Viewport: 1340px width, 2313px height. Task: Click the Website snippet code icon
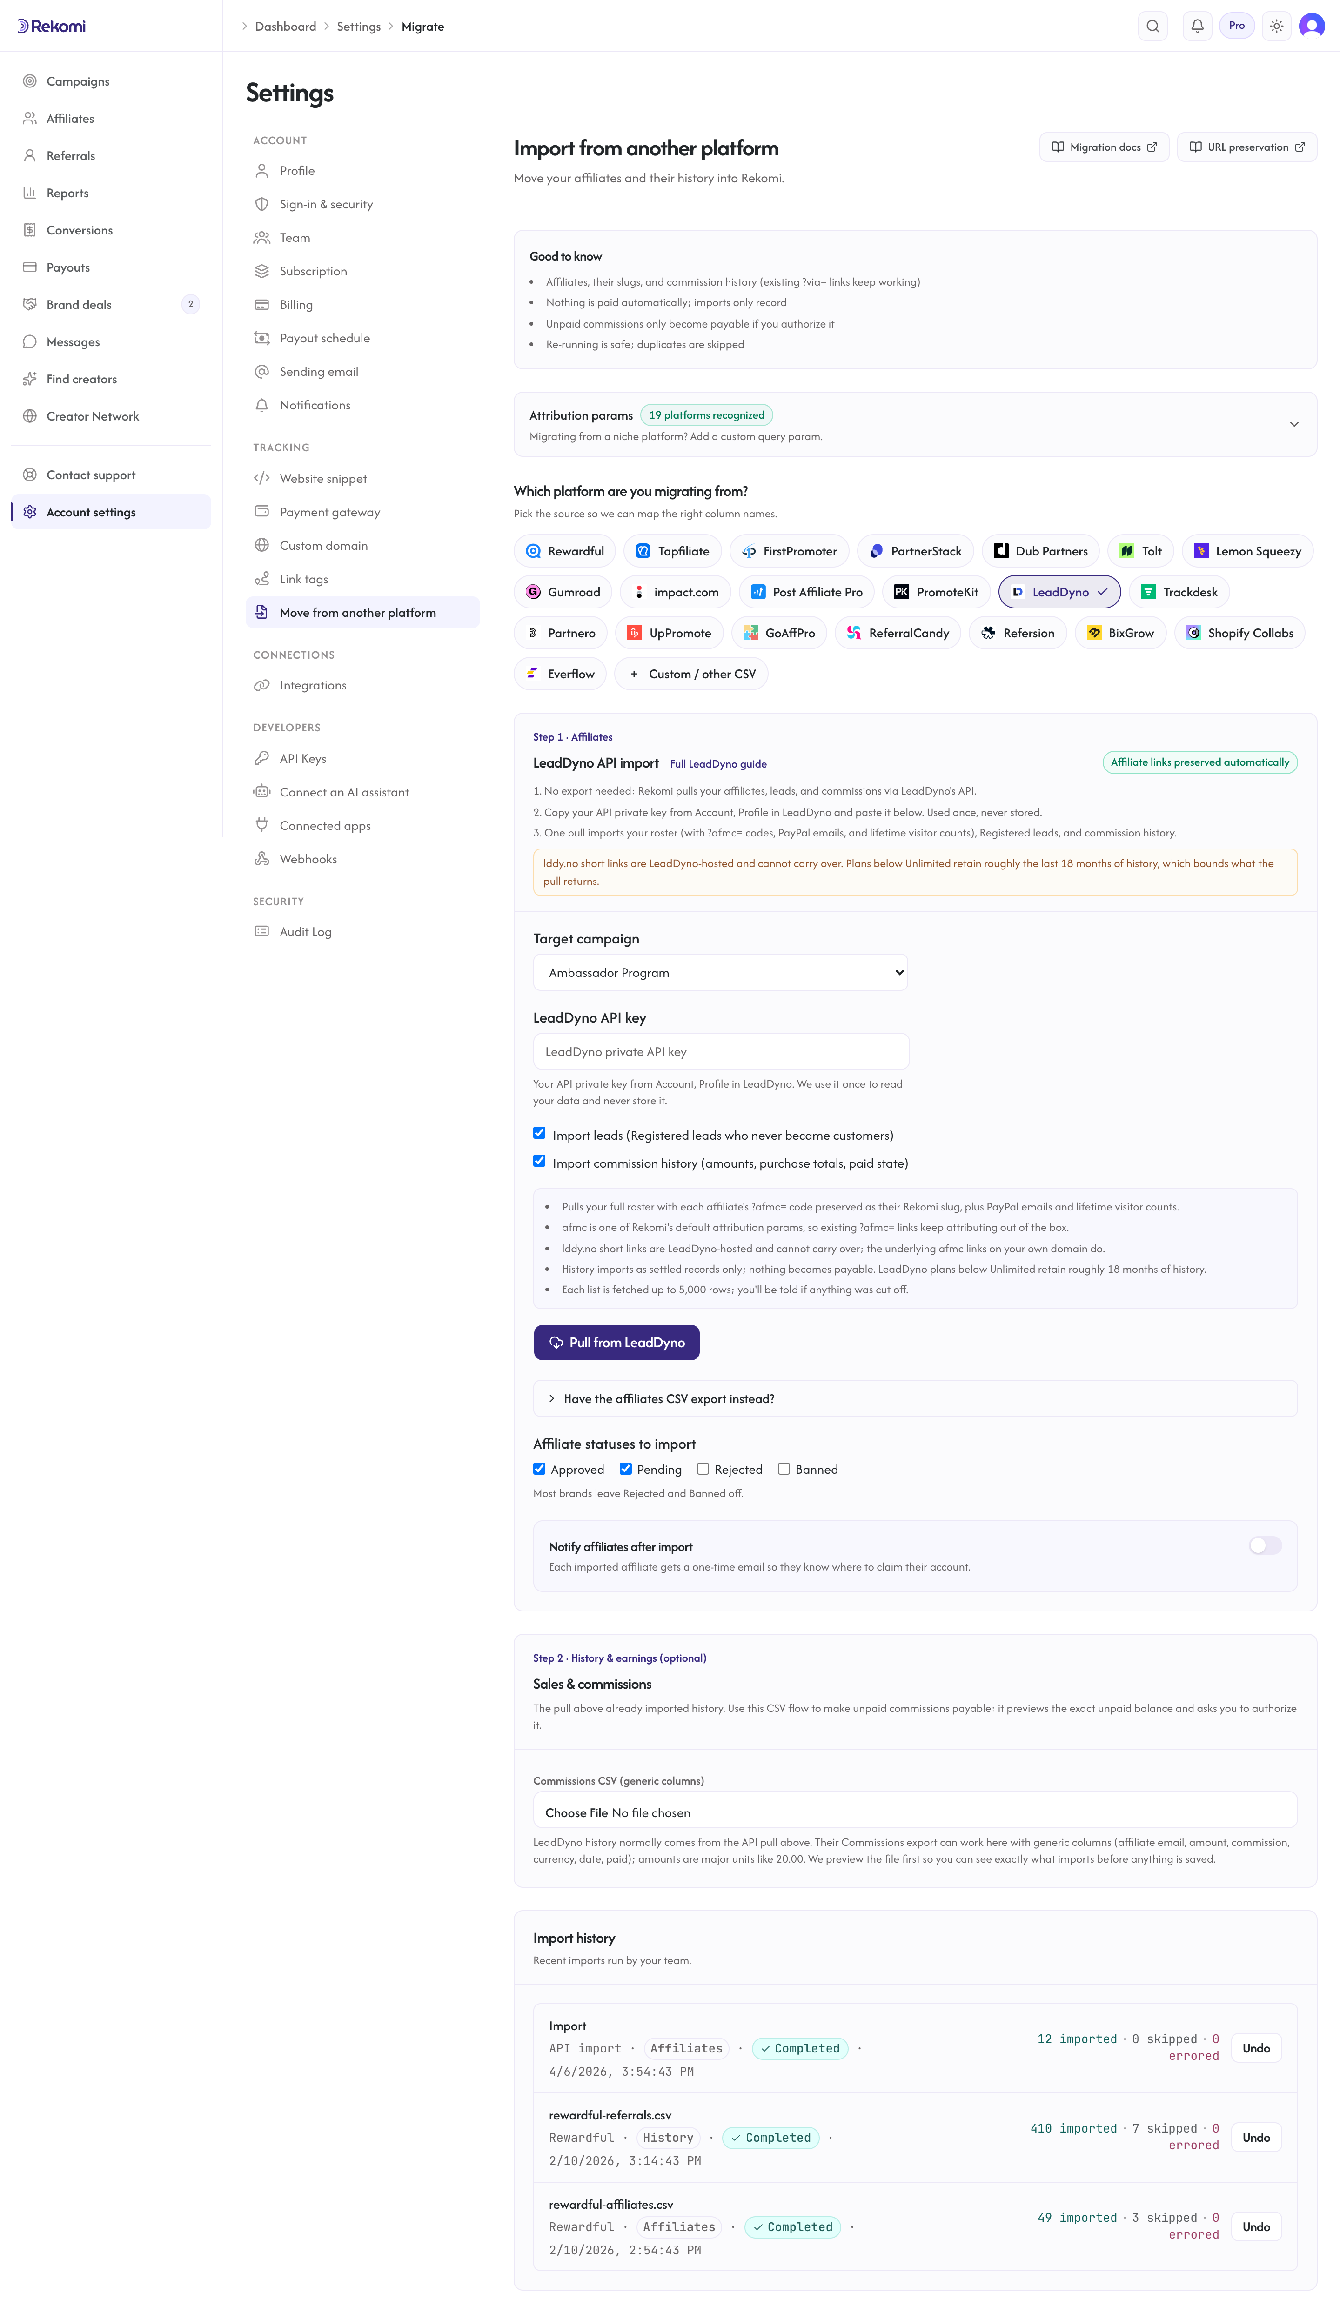pos(261,478)
